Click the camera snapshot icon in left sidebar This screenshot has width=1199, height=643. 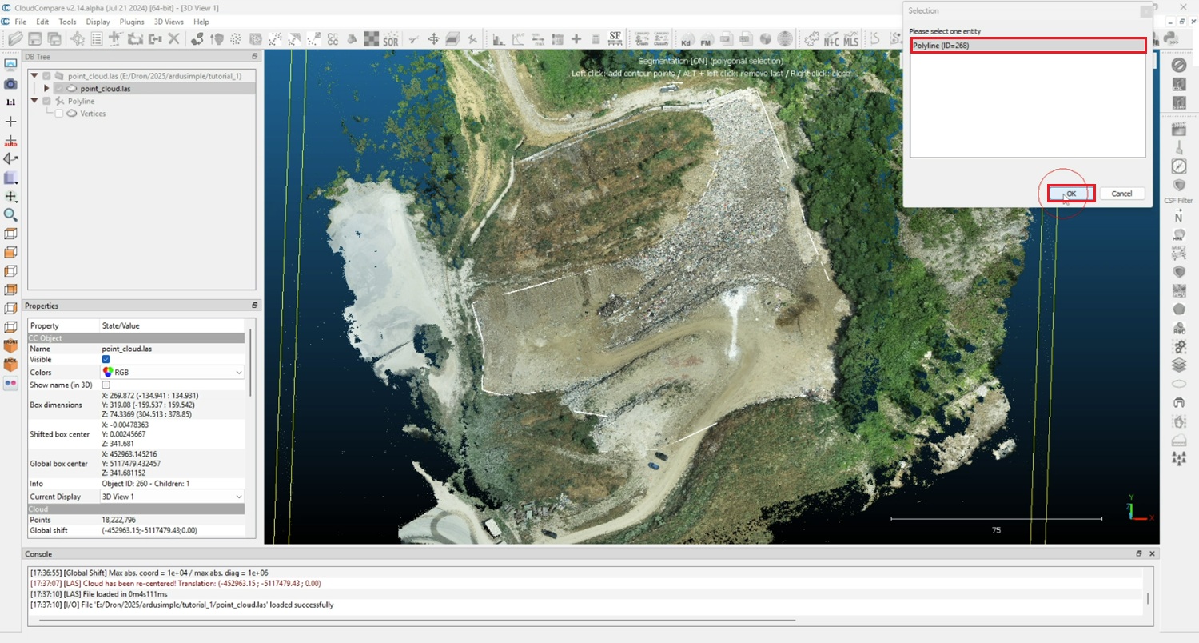[10, 84]
